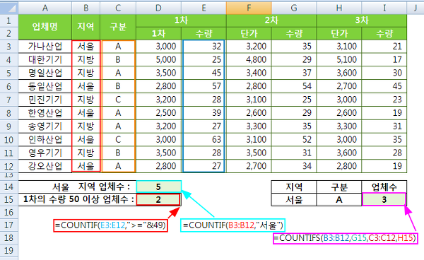The image size is (424, 260).
Task: Select column B header
Action: click(86, 8)
